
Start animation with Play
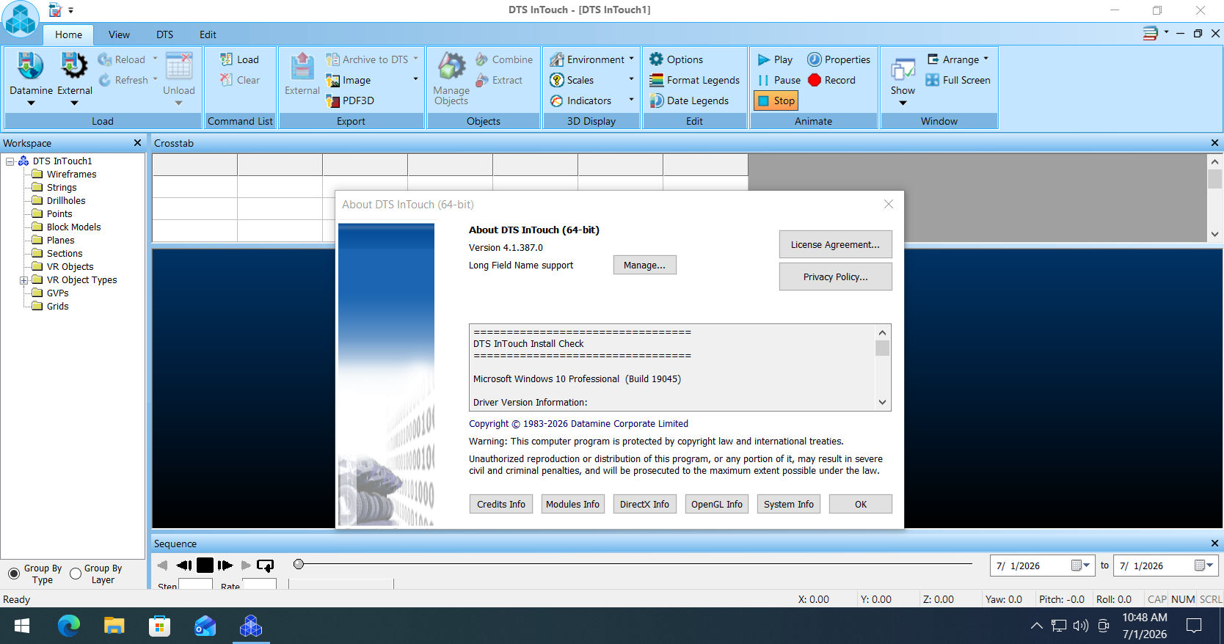[x=775, y=59]
